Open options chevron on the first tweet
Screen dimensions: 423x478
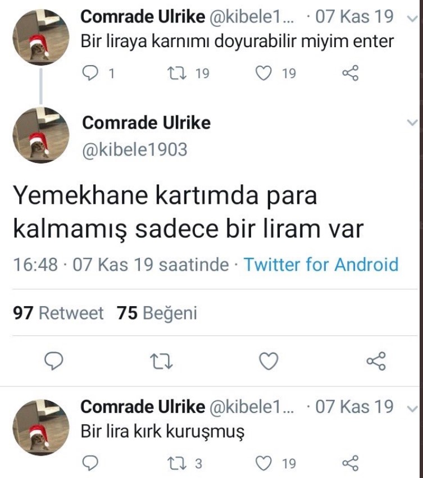[412, 17]
